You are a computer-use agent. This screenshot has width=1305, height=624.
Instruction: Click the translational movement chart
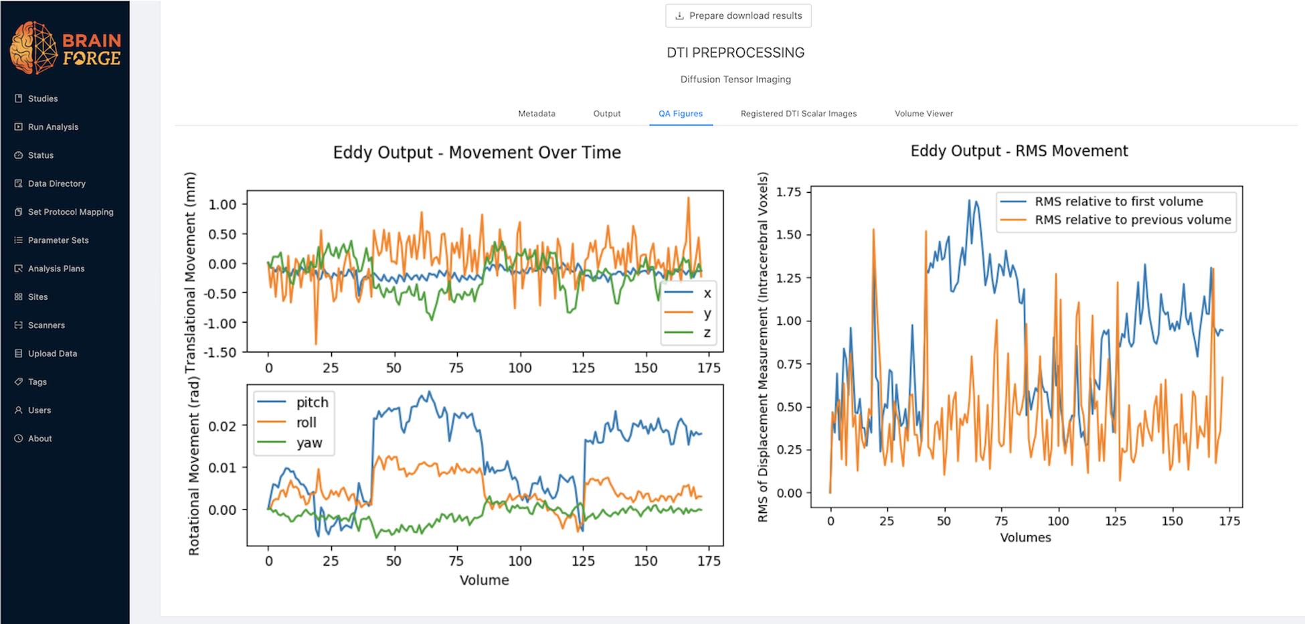[485, 271]
